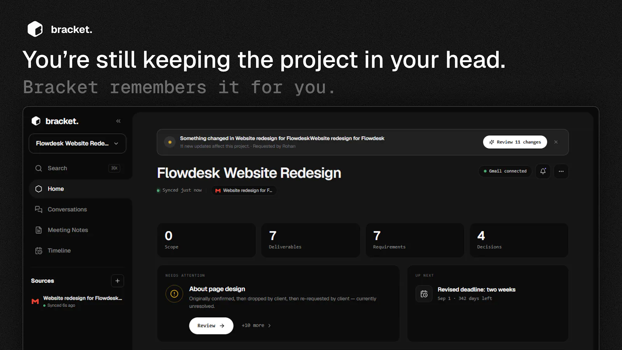The height and width of the screenshot is (350, 622).
Task: Click the Review 11 changes button
Action: pyautogui.click(x=515, y=142)
